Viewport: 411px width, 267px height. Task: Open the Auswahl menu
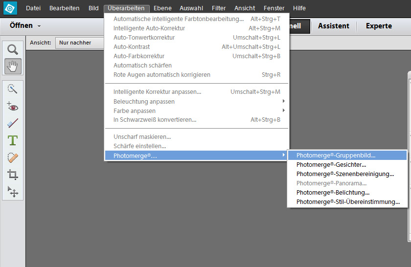[x=191, y=8]
